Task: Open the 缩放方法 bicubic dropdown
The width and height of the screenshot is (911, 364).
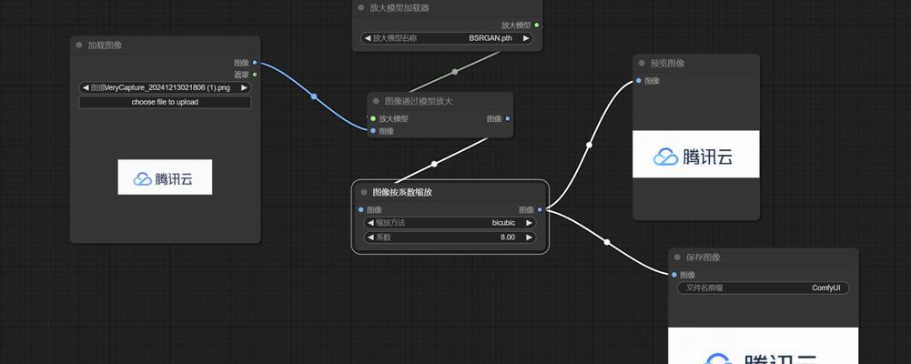Action: coord(450,222)
